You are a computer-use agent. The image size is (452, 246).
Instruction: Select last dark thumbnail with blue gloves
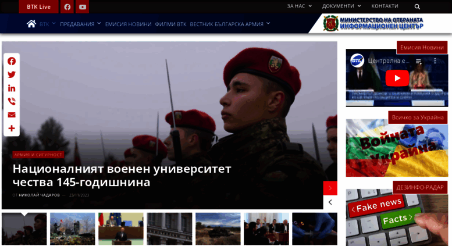315,229
